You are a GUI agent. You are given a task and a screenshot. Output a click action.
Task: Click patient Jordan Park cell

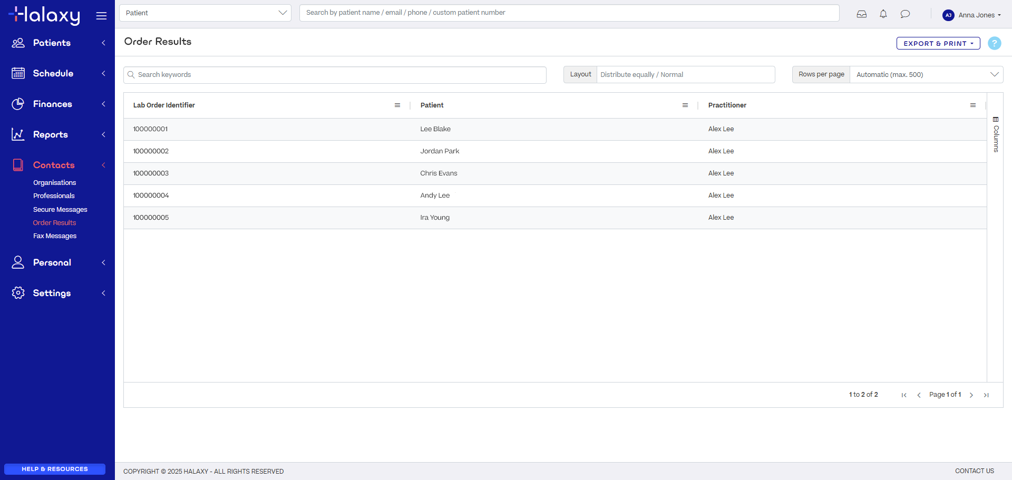pos(440,151)
